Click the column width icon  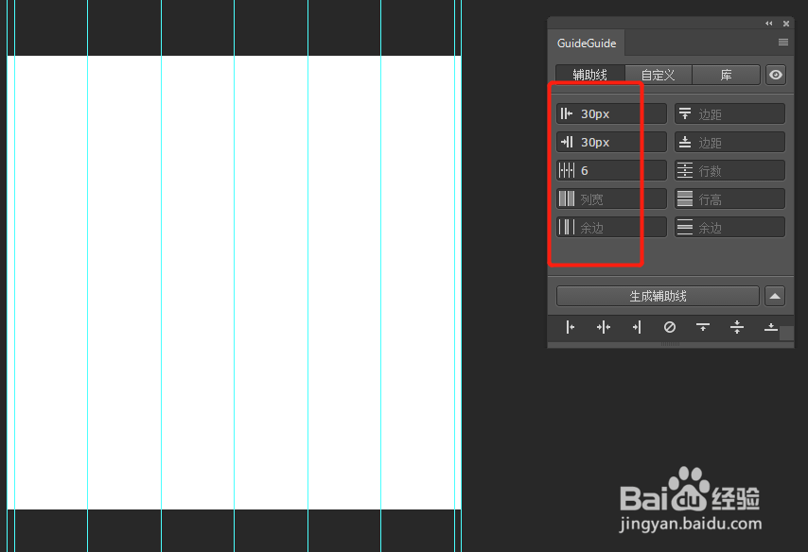[567, 198]
